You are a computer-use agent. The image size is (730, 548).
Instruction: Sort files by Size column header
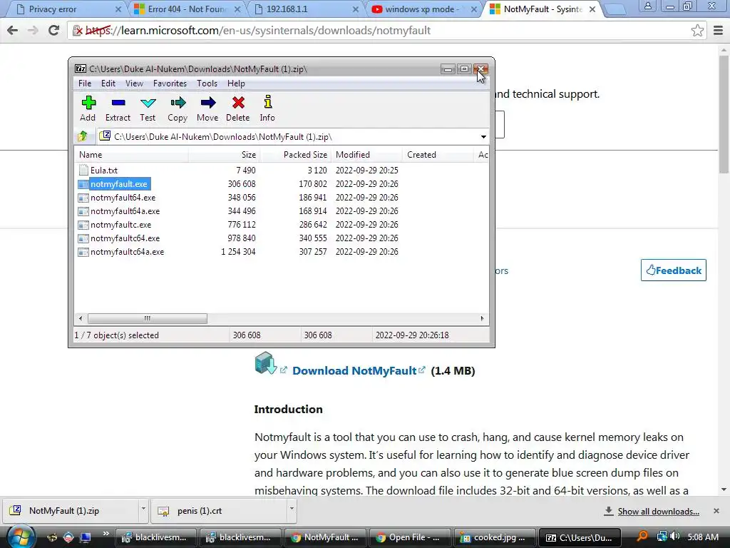click(225, 155)
